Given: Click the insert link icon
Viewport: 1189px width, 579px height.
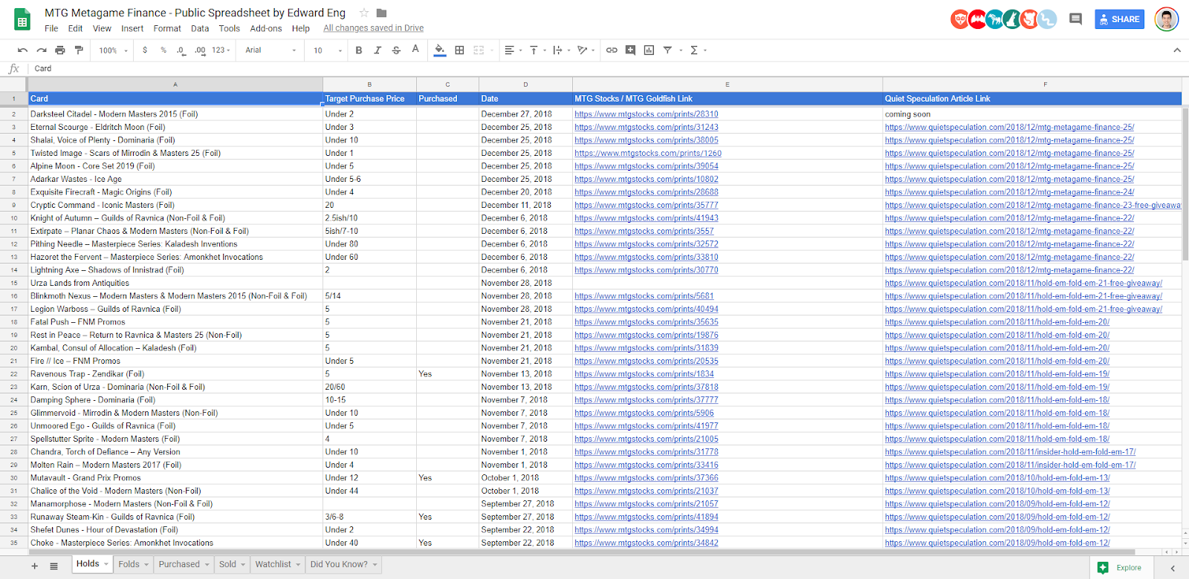Looking at the screenshot, I should click(612, 50).
